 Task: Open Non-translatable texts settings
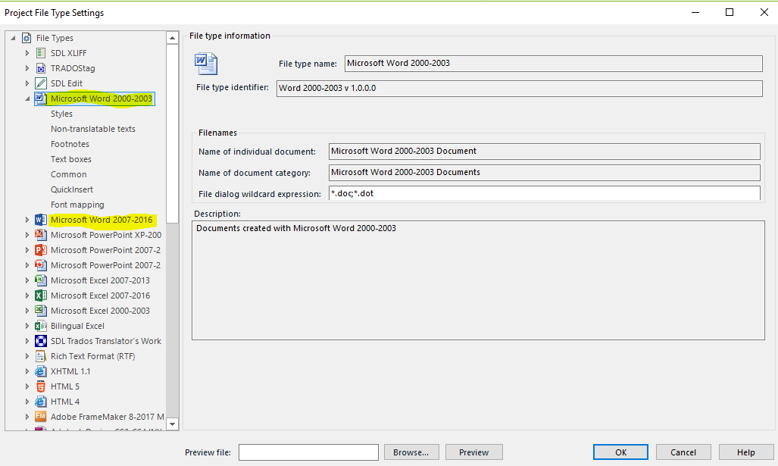pyautogui.click(x=92, y=129)
